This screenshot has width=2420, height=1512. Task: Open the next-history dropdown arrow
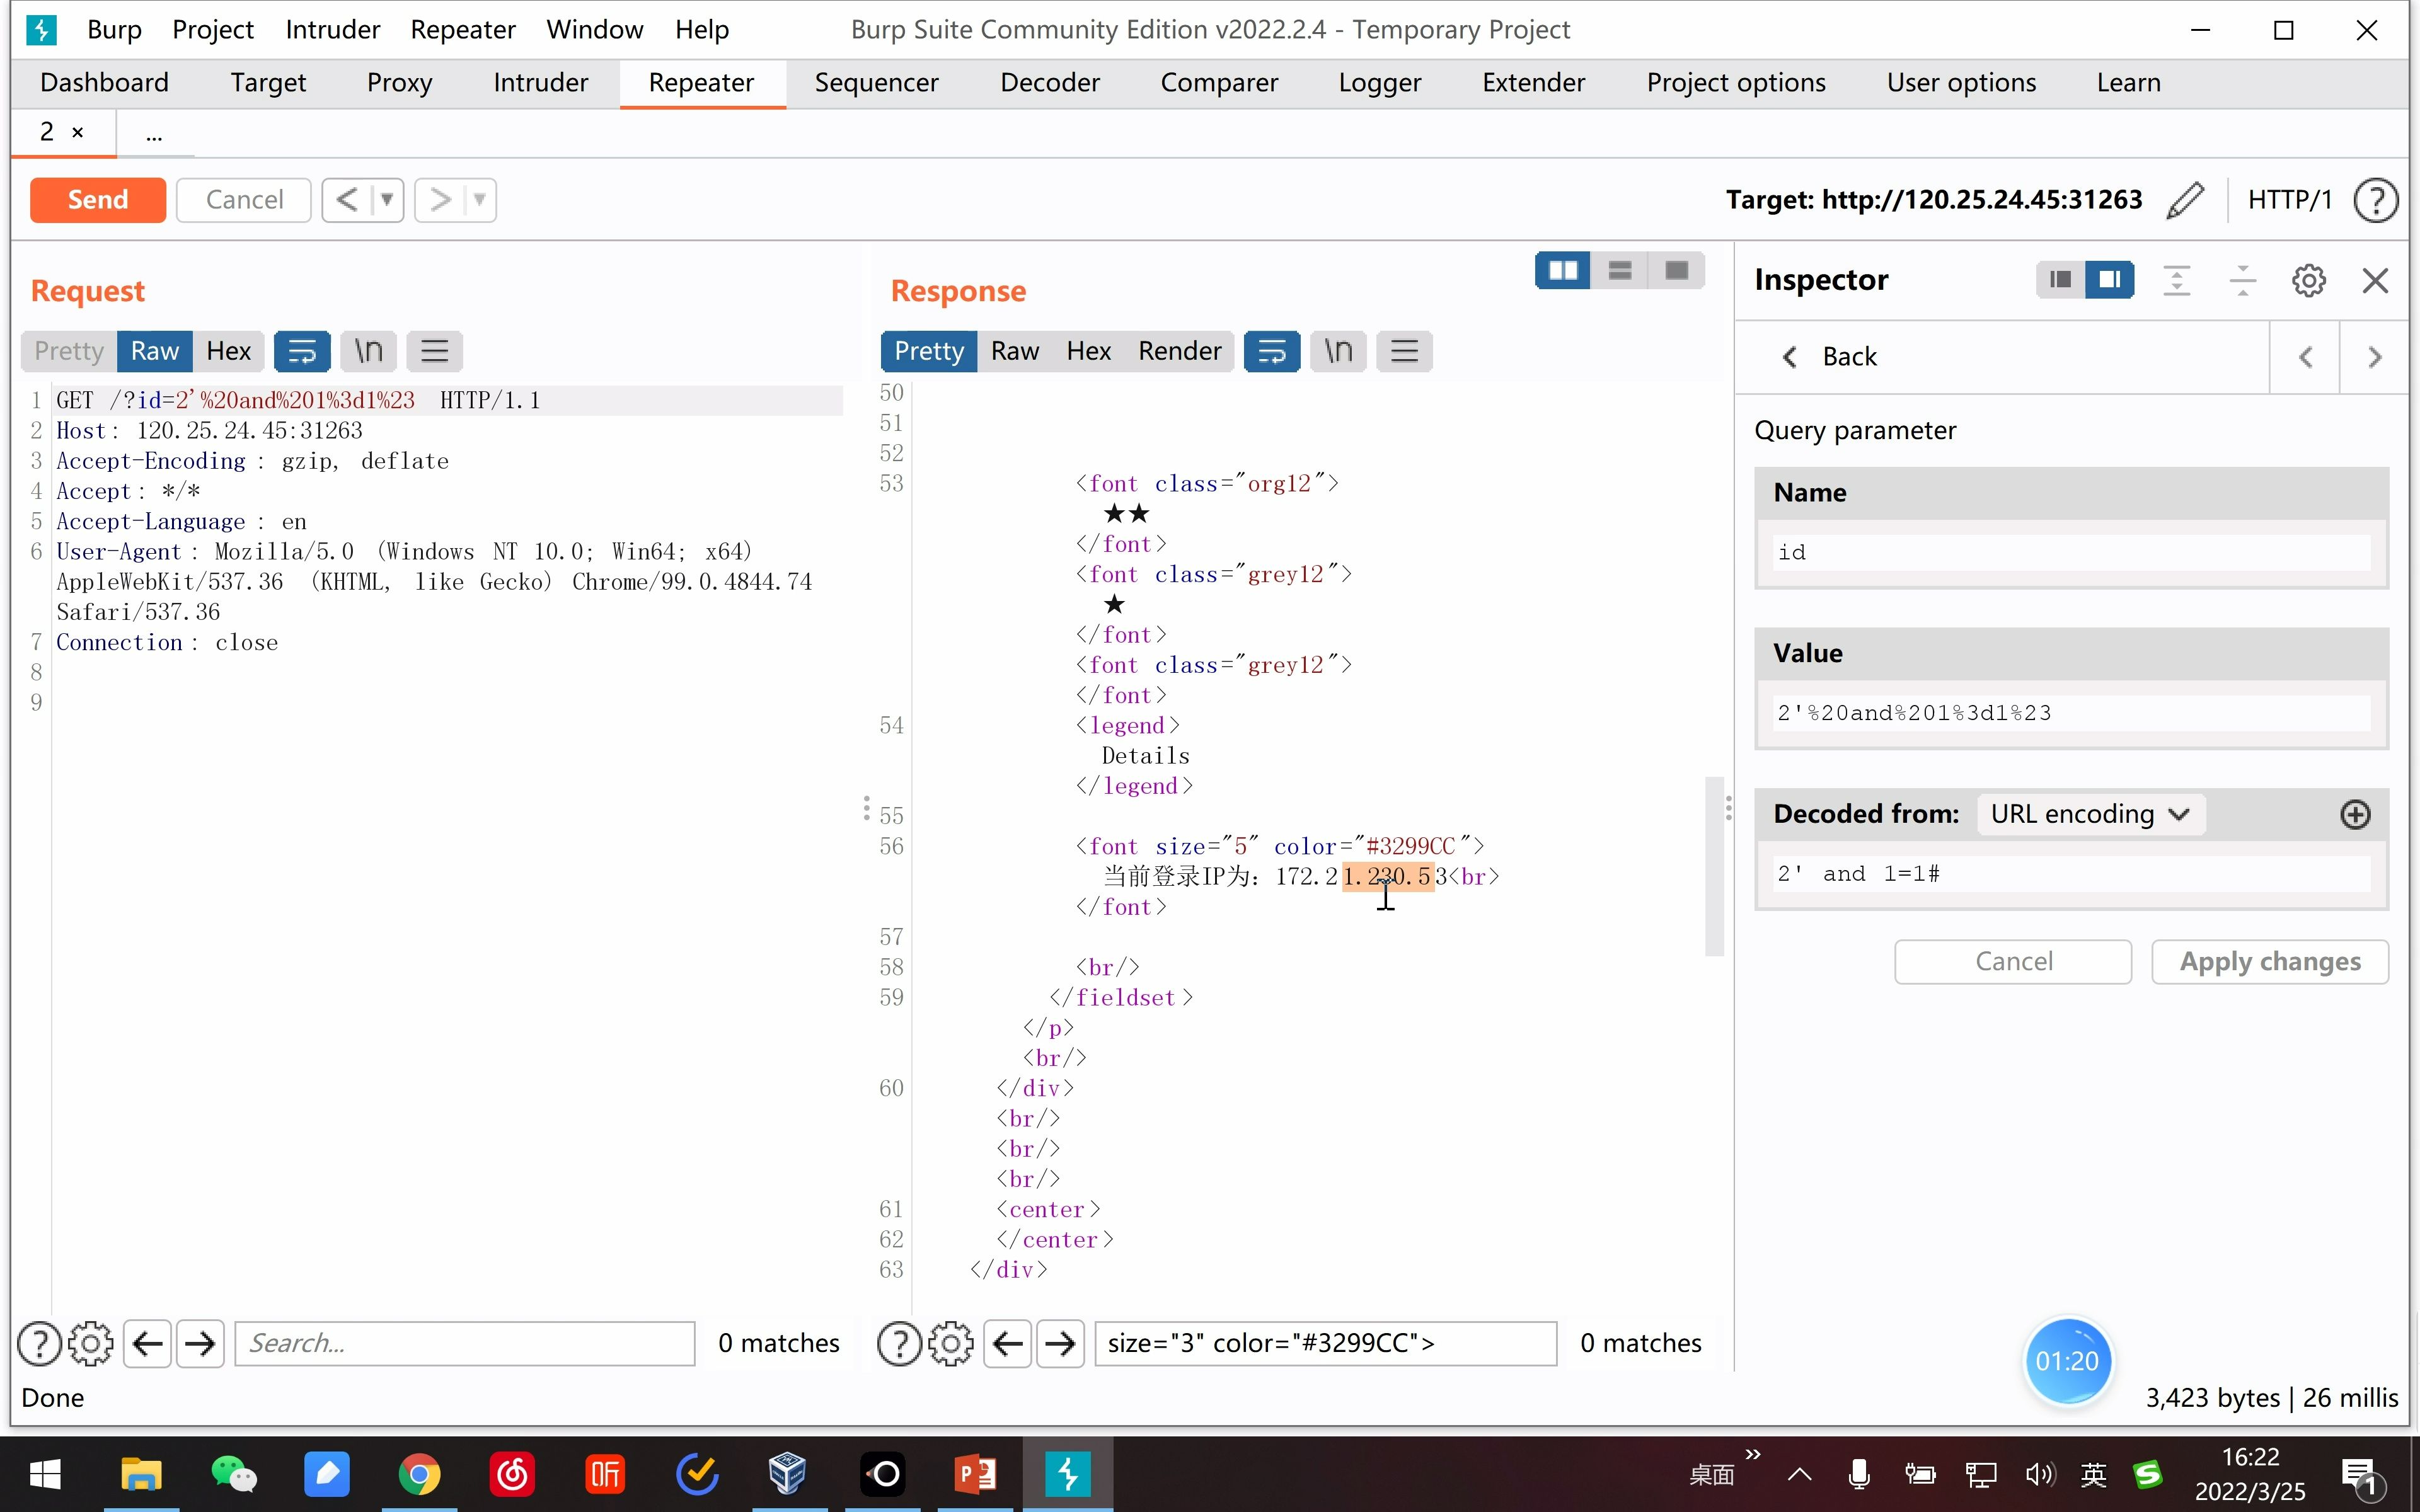click(x=480, y=200)
